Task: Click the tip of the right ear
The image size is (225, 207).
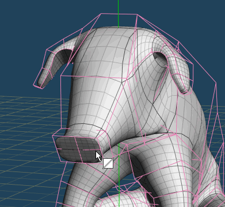Action: [x=185, y=90]
